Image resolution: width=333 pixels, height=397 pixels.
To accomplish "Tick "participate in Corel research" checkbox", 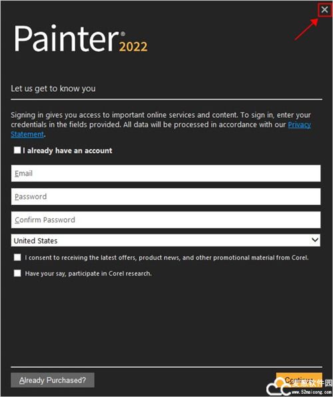I will 17,273.
